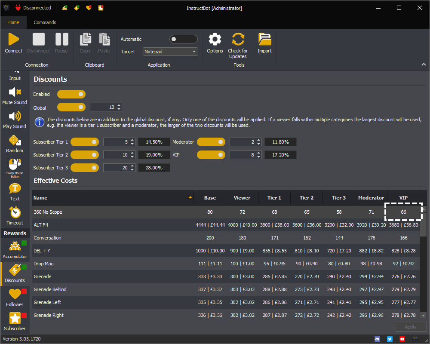The height and width of the screenshot is (344, 430).
Task: Select Timeout clock command
Action: [15, 216]
